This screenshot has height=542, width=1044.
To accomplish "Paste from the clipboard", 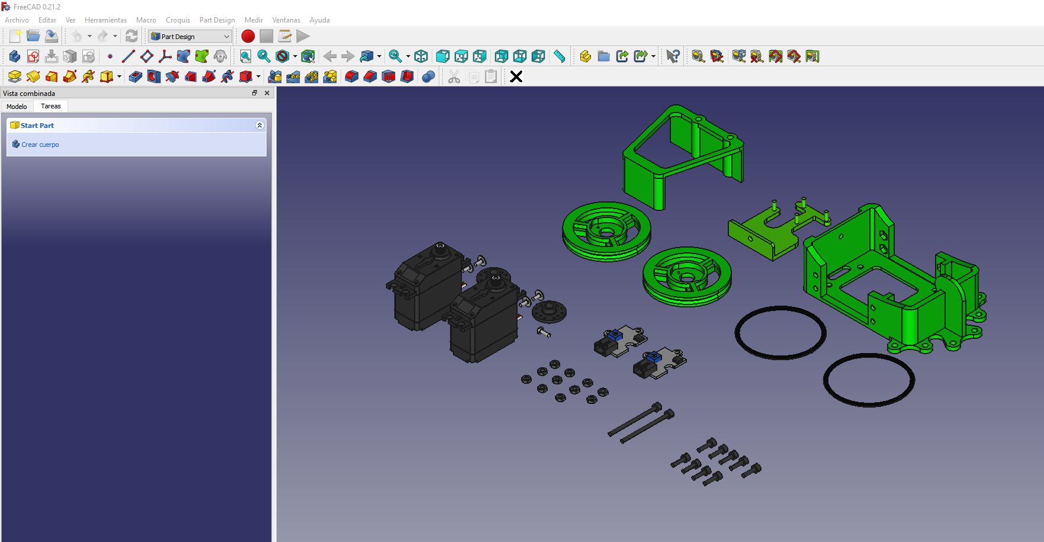I will tap(490, 76).
